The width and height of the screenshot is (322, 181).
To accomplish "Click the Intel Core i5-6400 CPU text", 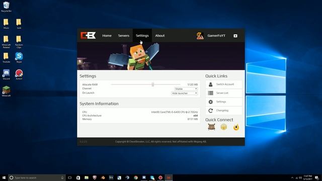I will coord(175,112).
